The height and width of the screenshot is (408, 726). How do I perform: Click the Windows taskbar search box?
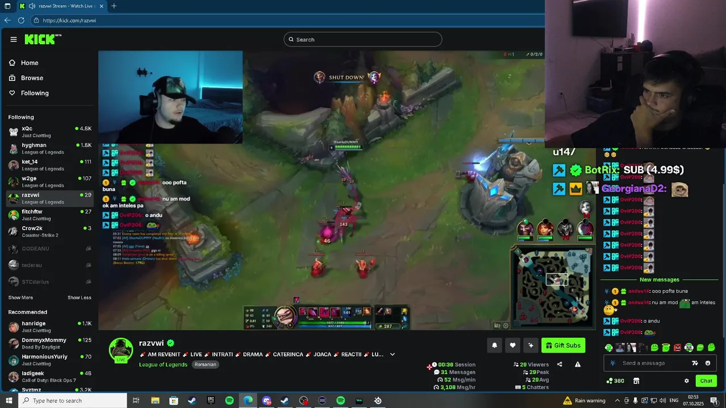coord(73,401)
